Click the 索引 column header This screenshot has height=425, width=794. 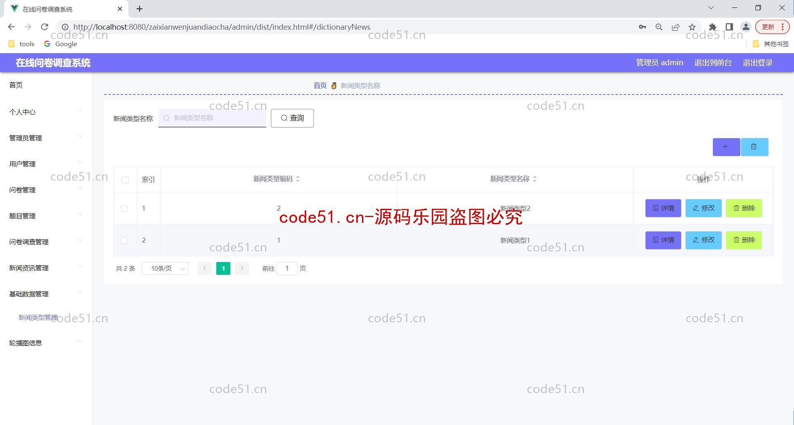coord(148,179)
